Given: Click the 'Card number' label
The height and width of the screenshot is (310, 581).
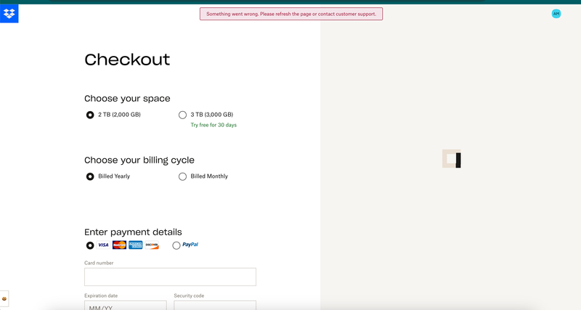Looking at the screenshot, I should click(99, 263).
